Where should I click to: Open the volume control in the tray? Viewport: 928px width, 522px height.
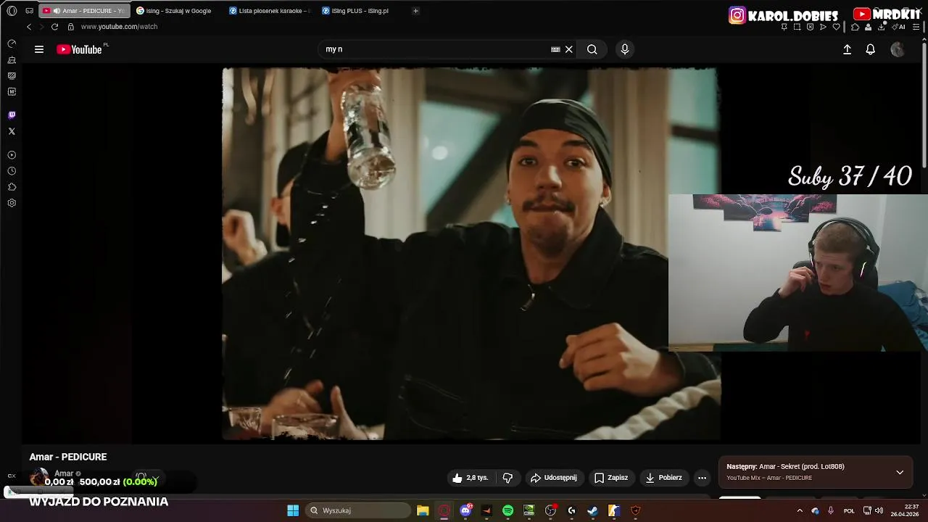pos(879,510)
